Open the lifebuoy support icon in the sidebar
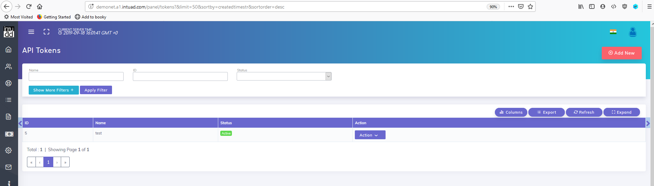This screenshot has width=654, height=186. (9, 83)
